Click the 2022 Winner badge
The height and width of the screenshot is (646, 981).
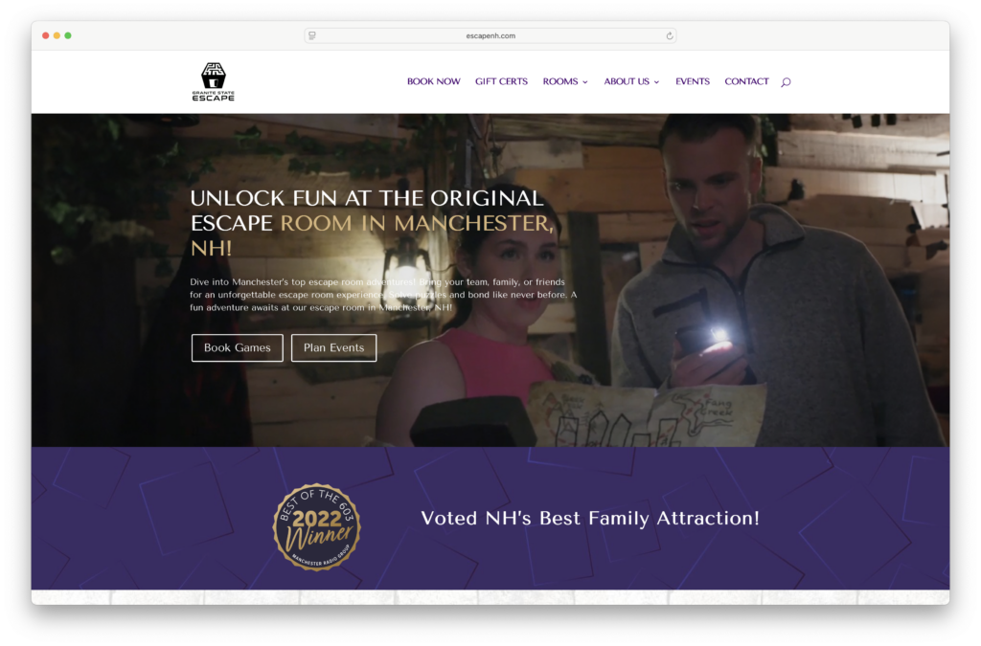tap(316, 526)
